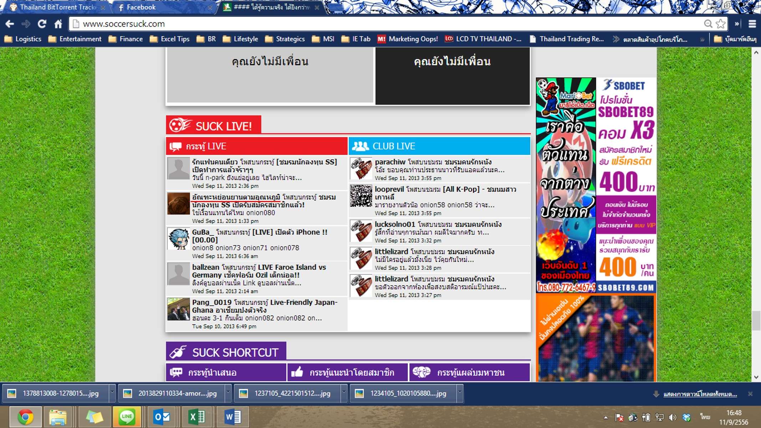Open LINE app from taskbar
761x428 pixels.
coord(127,417)
